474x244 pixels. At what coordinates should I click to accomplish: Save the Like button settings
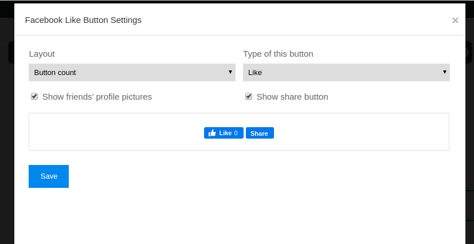pyautogui.click(x=49, y=176)
